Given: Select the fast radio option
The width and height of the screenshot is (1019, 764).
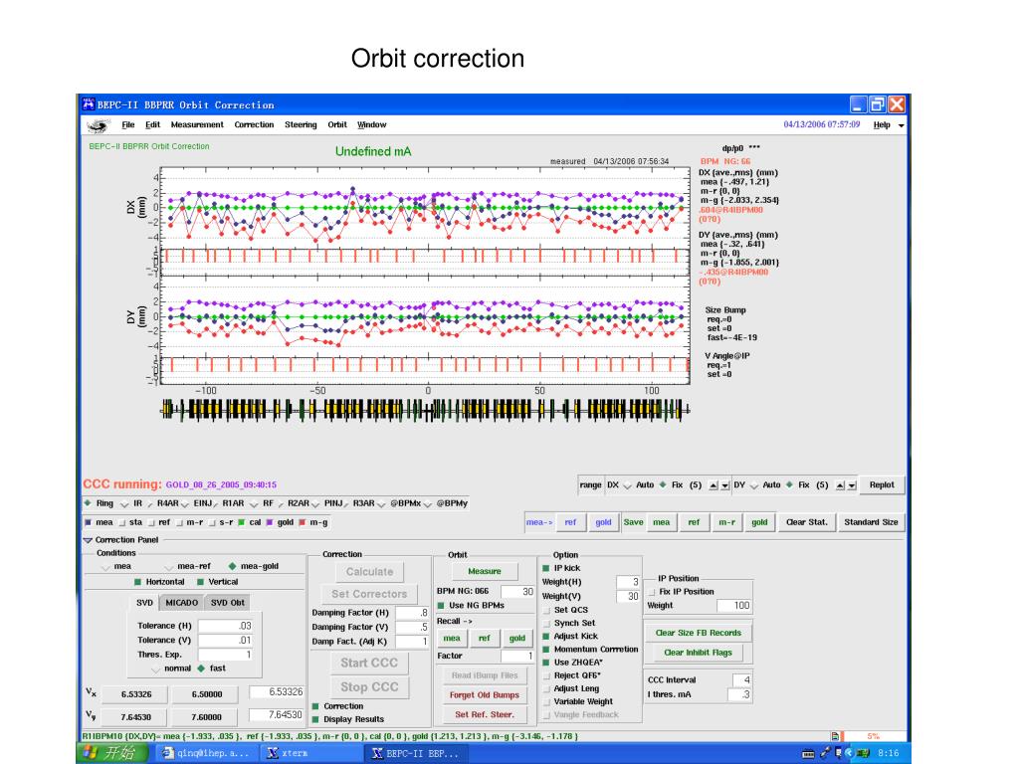Looking at the screenshot, I should (201, 668).
